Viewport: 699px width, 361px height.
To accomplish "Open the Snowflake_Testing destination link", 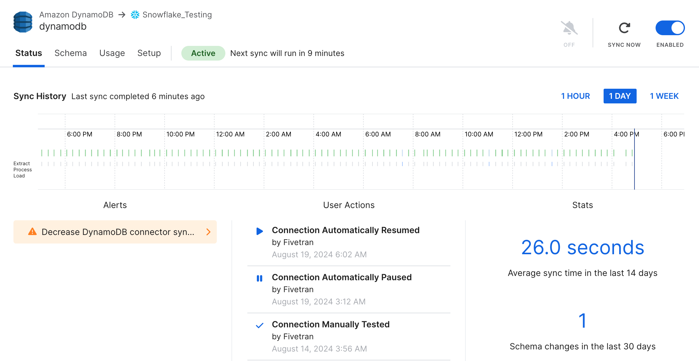I will coord(177,15).
